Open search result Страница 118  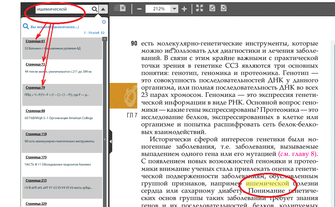(x=36, y=134)
